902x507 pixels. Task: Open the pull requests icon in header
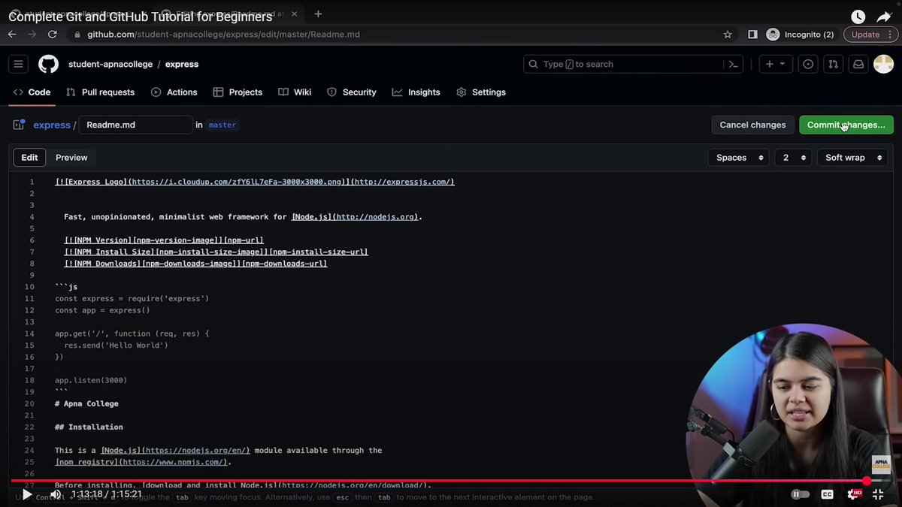[833, 64]
